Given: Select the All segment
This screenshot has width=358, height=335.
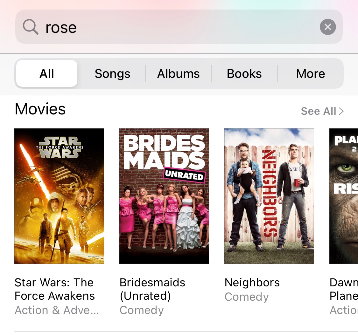Looking at the screenshot, I should click(x=47, y=74).
